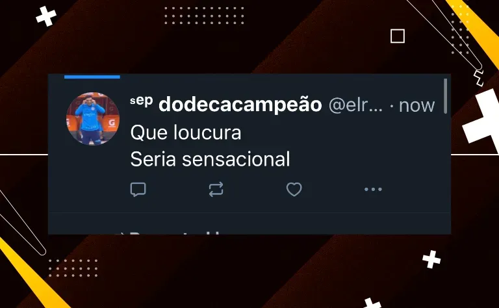Click the 'now' timestamp of the tweet
Image resolution: width=499 pixels, height=308 pixels.
click(416, 105)
